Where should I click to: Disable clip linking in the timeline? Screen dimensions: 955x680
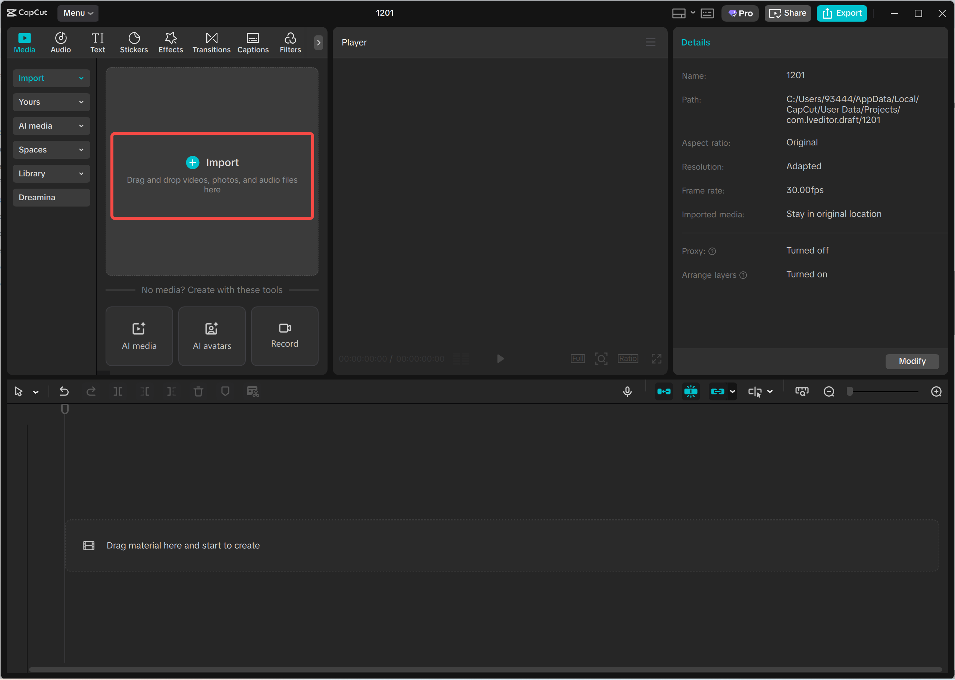[x=717, y=391]
